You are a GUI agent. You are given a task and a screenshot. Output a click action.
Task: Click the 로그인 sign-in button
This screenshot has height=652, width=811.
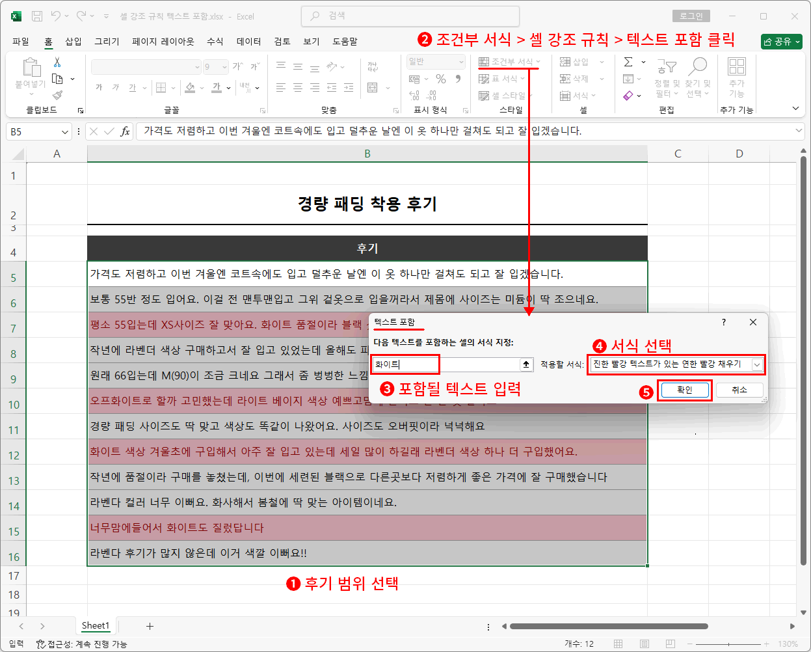(691, 16)
